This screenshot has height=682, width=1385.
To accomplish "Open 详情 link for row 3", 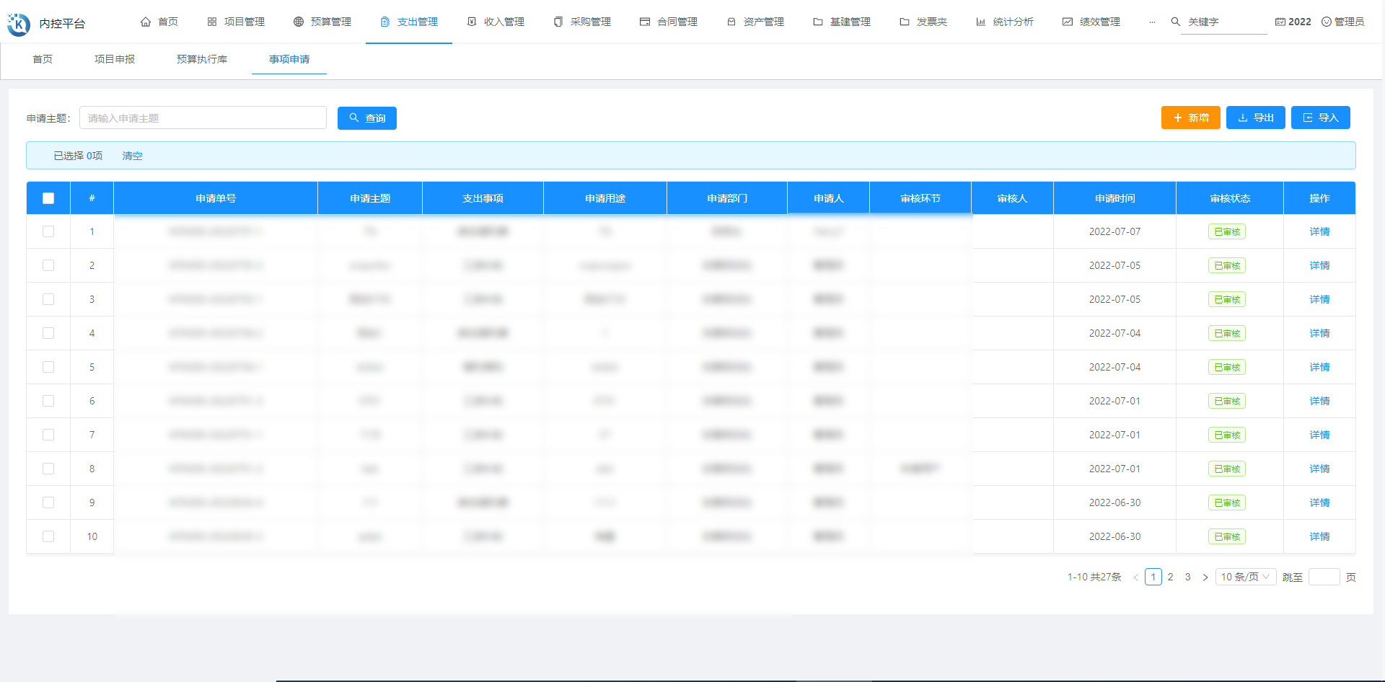I will click(1319, 299).
